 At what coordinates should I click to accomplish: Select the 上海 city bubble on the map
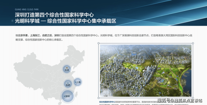pyautogui.click(x=78, y=82)
